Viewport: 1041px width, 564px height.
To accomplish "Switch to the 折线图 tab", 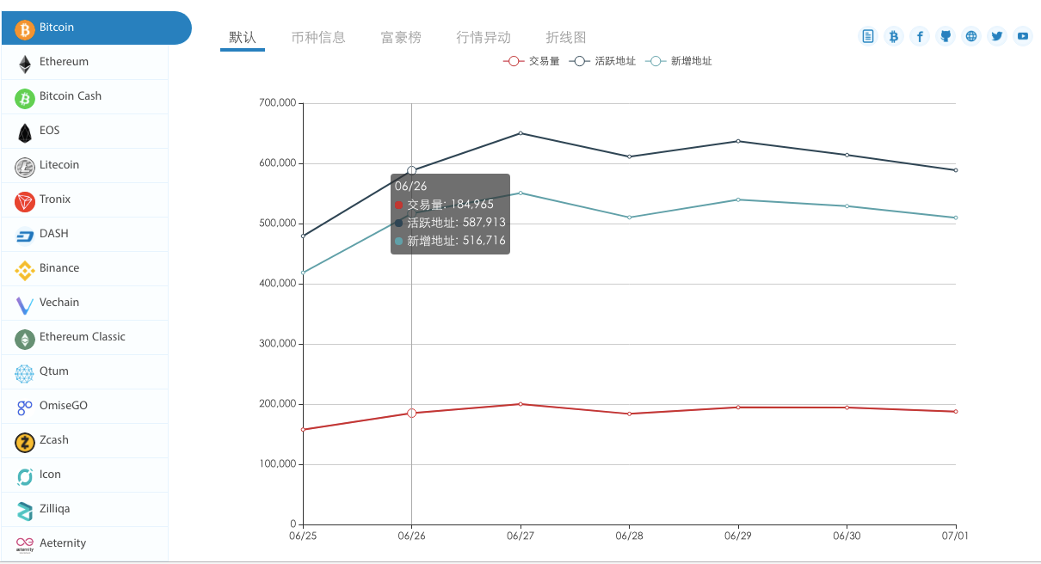I will (x=566, y=38).
